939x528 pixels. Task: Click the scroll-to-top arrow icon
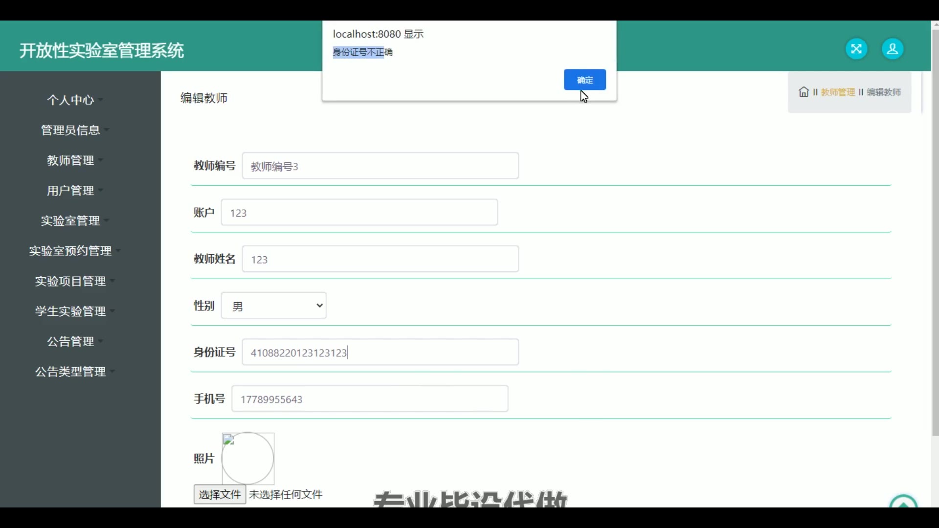[903, 502]
